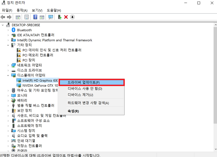Viewport: 217px width, 157px height.
Task: Click the Back arrow toolbar icon
Action: (3, 17)
